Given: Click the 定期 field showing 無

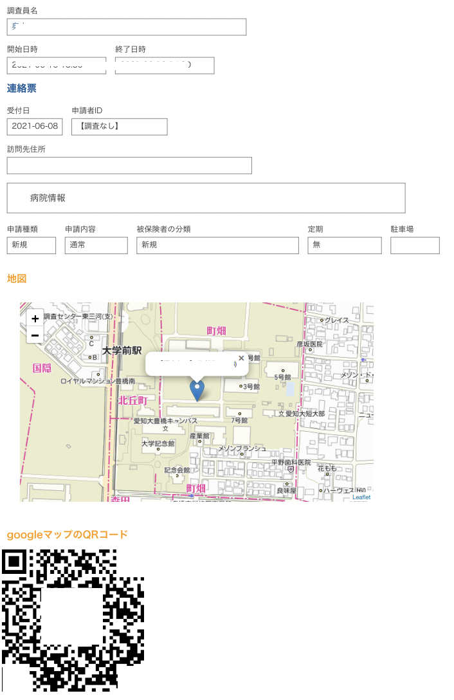Looking at the screenshot, I should [x=345, y=246].
